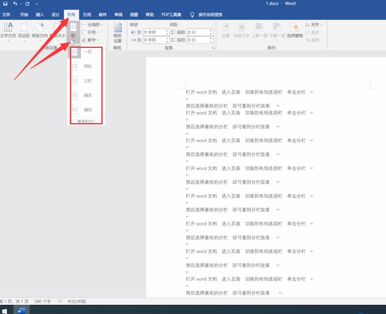Switch to the 开始 tab
The height and width of the screenshot is (314, 386).
24,15
